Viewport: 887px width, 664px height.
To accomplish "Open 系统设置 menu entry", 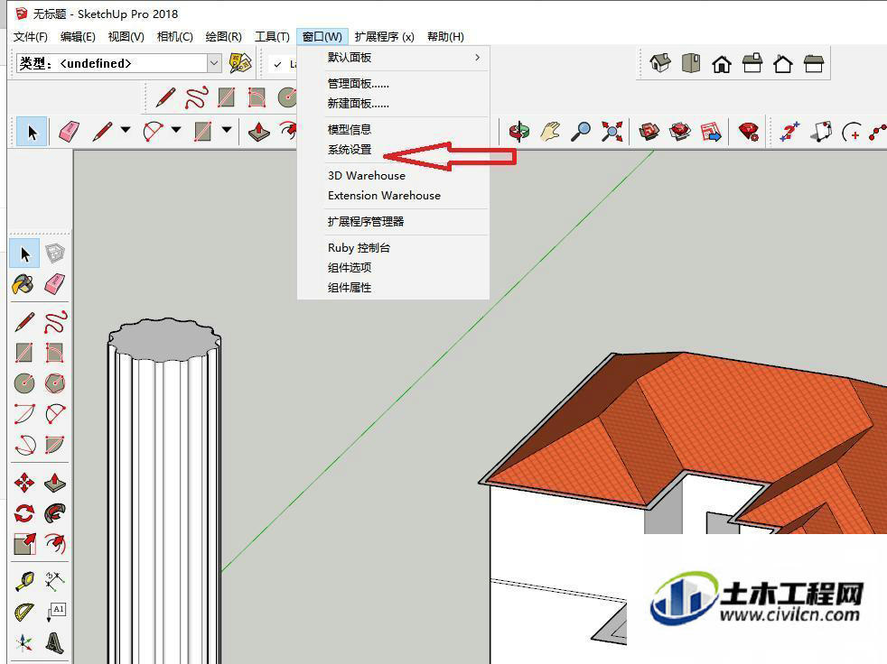I will tap(393, 149).
